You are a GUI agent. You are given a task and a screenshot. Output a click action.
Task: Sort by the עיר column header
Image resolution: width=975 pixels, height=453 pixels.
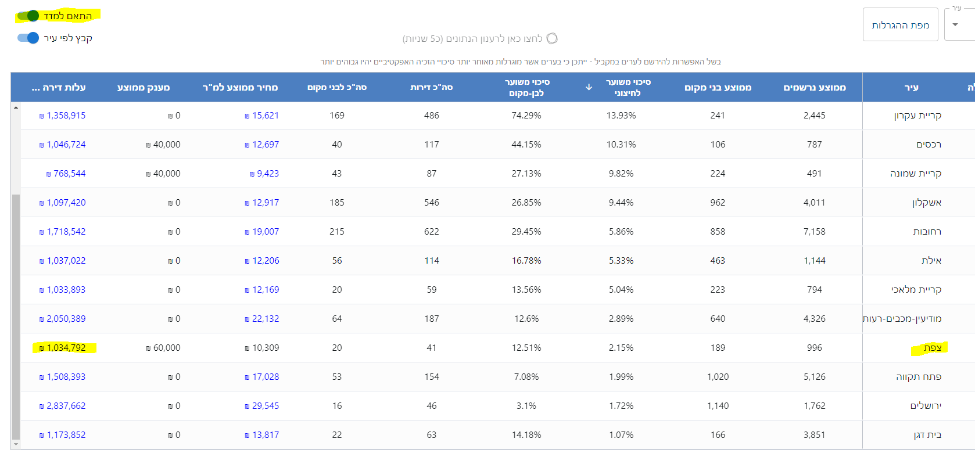(911, 88)
